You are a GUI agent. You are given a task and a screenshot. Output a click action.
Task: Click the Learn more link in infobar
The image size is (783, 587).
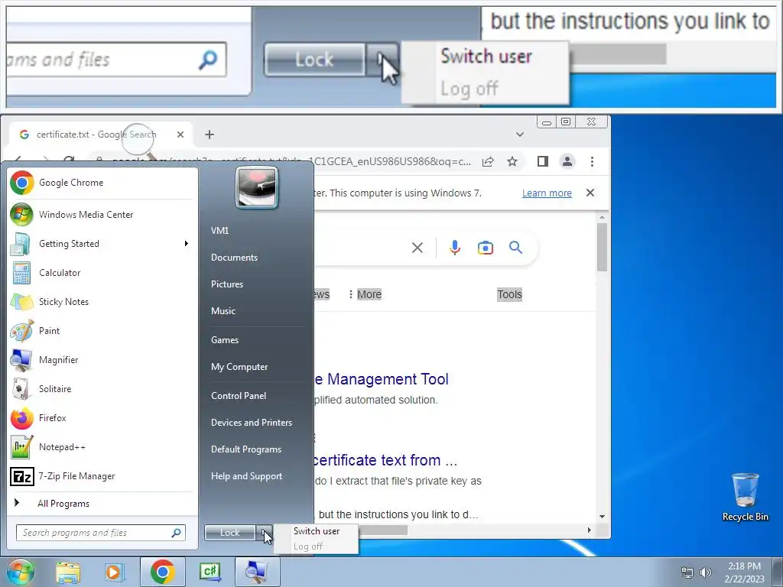click(x=547, y=193)
